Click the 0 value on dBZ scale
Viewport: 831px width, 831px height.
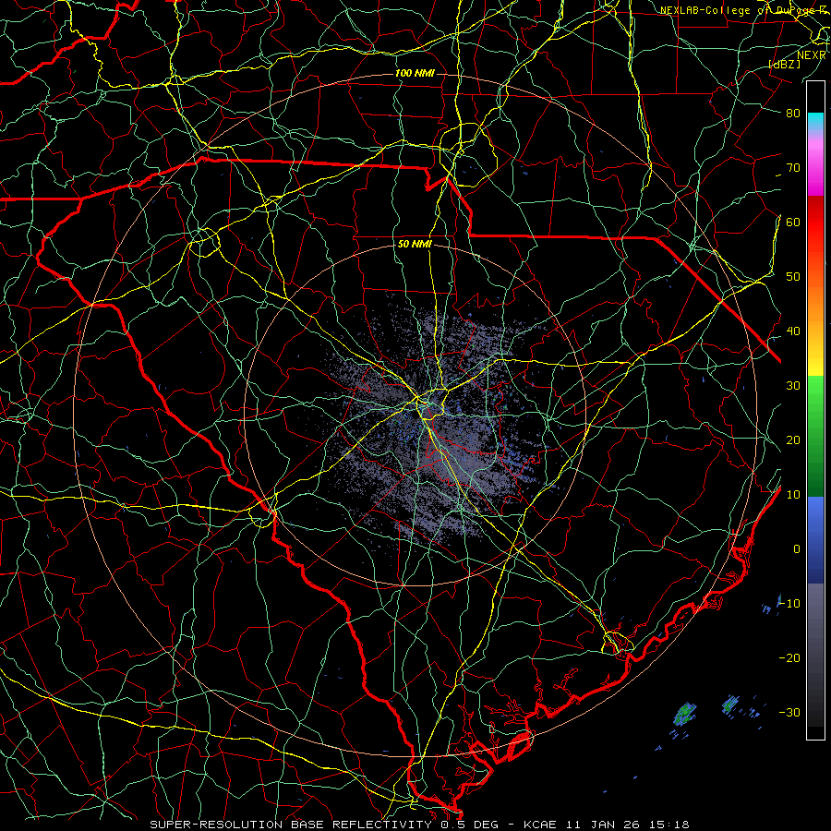coord(797,549)
